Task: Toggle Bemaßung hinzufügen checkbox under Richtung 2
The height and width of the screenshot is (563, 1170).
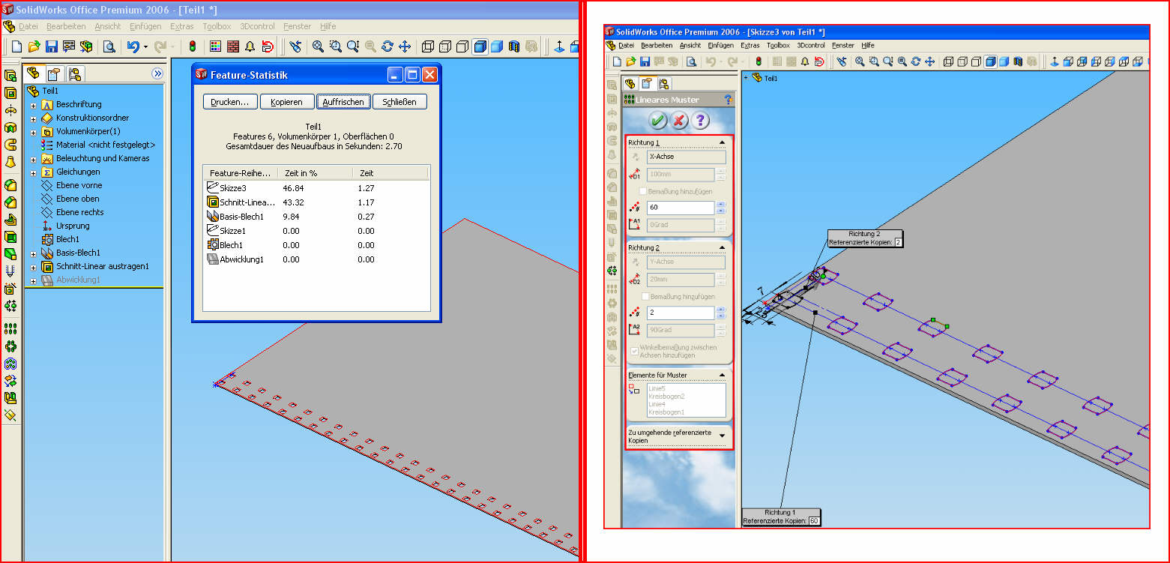Action: pos(644,297)
